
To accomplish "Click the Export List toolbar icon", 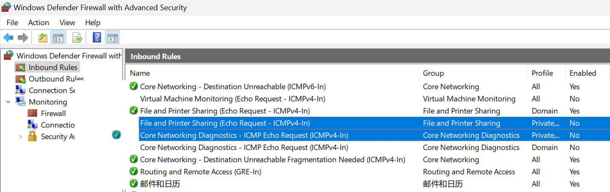I will pyautogui.click(x=77, y=38).
